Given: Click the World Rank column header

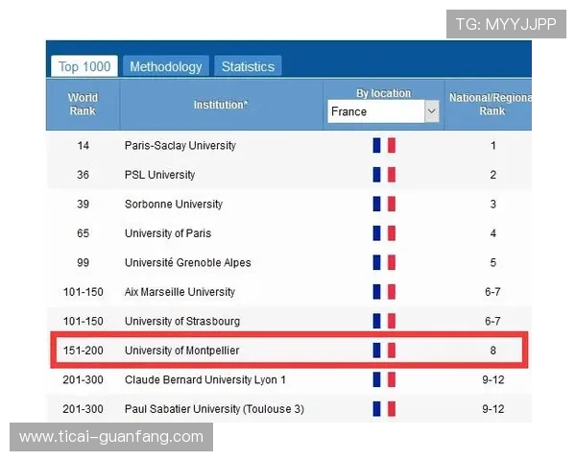Looking at the screenshot, I should click(x=83, y=105).
